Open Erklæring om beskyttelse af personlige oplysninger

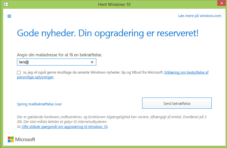pos(186,72)
